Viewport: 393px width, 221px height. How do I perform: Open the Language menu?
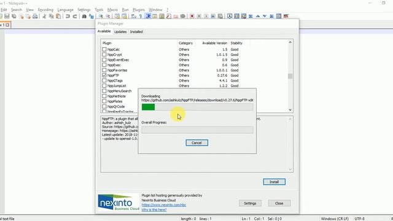[x=66, y=10]
